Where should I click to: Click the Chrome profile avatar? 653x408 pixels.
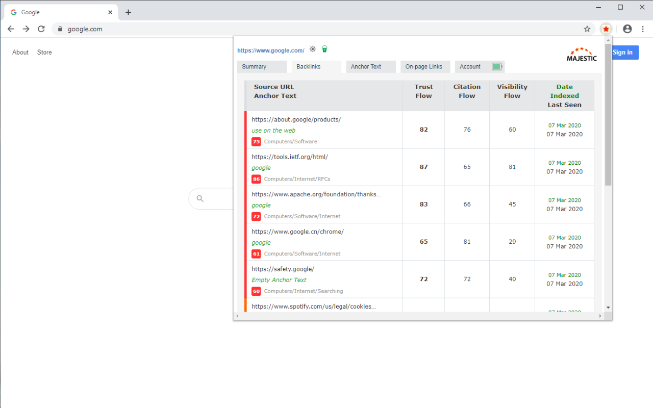[x=627, y=29]
